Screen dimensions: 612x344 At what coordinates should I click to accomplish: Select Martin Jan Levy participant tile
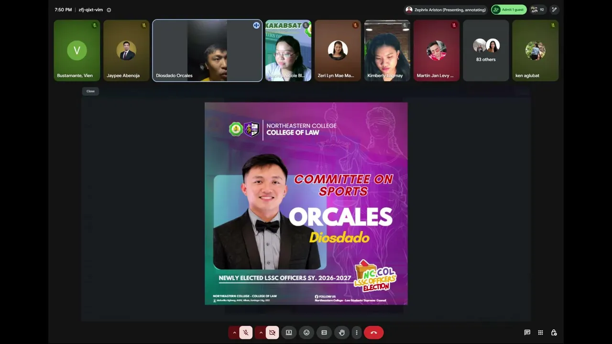437,50
